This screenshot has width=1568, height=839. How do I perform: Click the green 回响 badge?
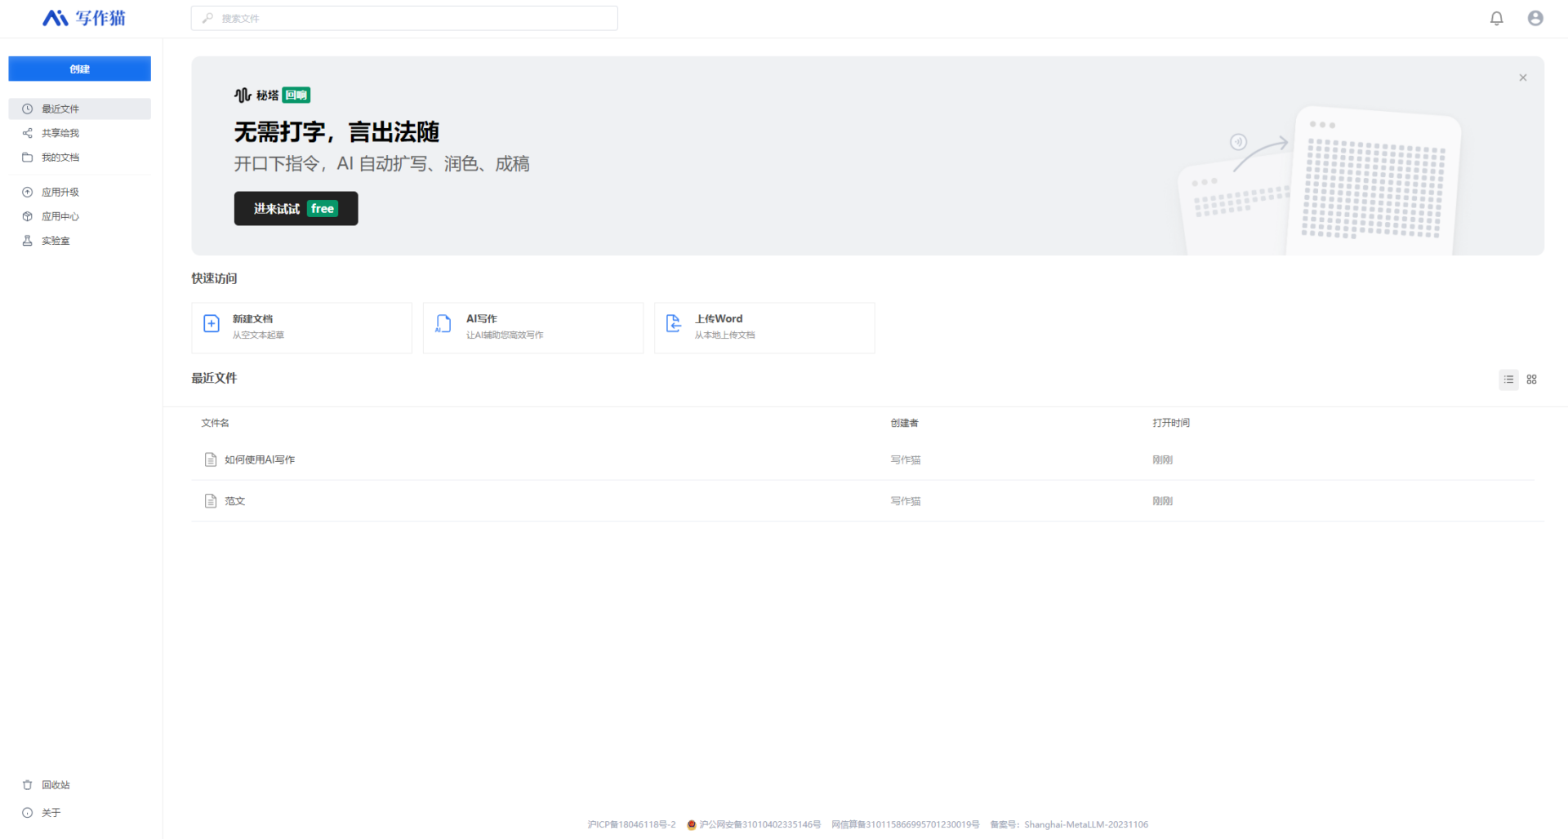296,95
